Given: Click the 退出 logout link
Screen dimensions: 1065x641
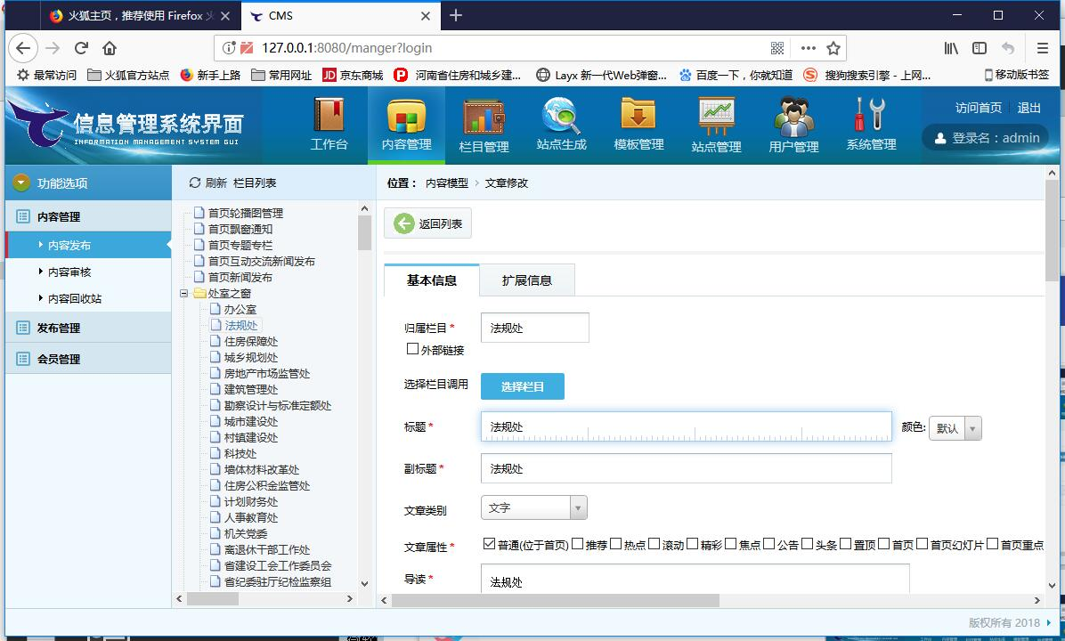Looking at the screenshot, I should point(1028,108).
